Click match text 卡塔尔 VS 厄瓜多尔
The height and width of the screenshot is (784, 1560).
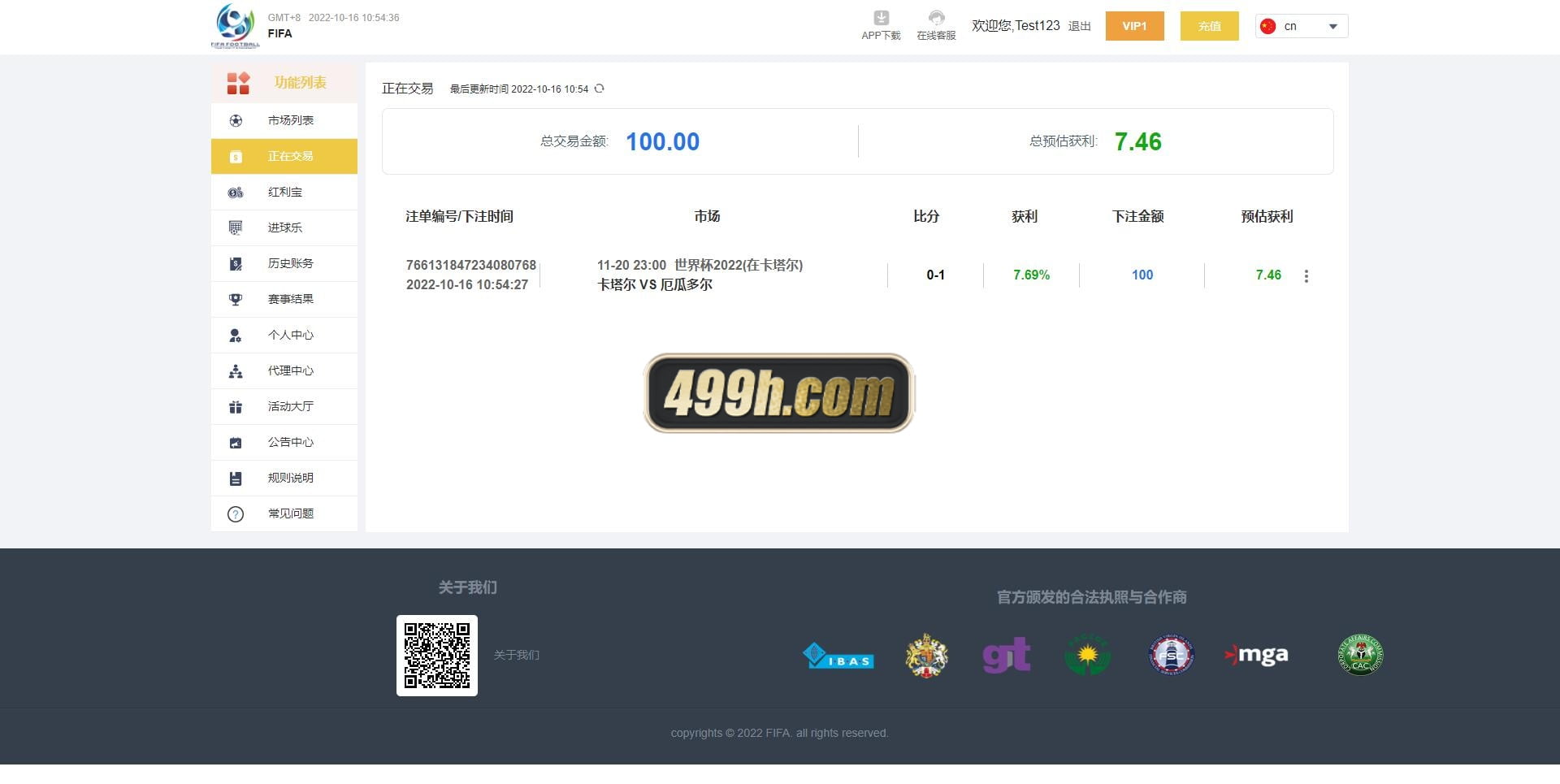(x=655, y=284)
